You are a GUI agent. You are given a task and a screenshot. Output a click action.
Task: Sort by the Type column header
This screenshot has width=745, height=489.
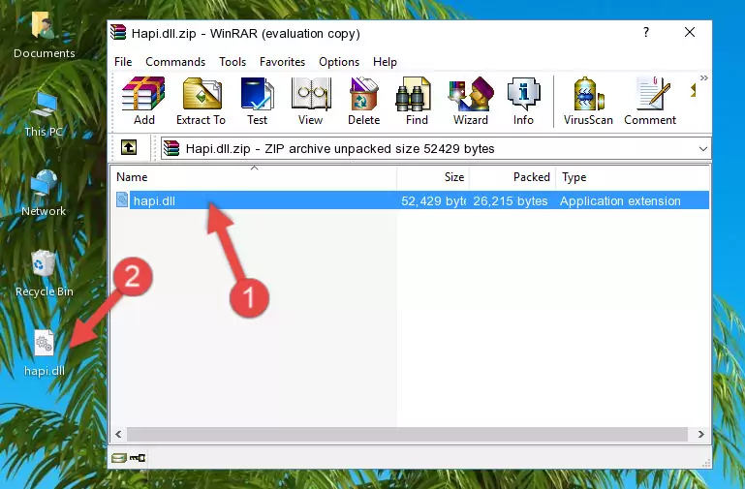click(633, 177)
